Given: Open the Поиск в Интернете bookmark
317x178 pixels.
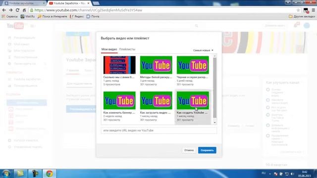Looking at the screenshot, I should pyautogui.click(x=53, y=16).
